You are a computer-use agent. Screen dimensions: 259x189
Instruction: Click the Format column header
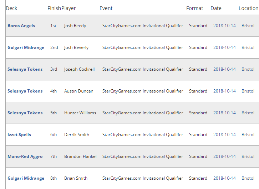pyautogui.click(x=194, y=8)
